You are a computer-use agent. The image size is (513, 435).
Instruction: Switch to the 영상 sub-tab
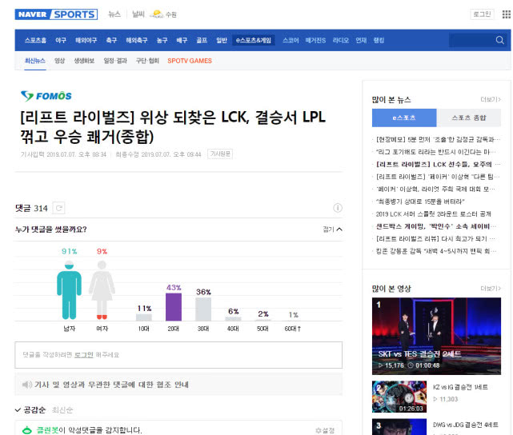coord(59,61)
